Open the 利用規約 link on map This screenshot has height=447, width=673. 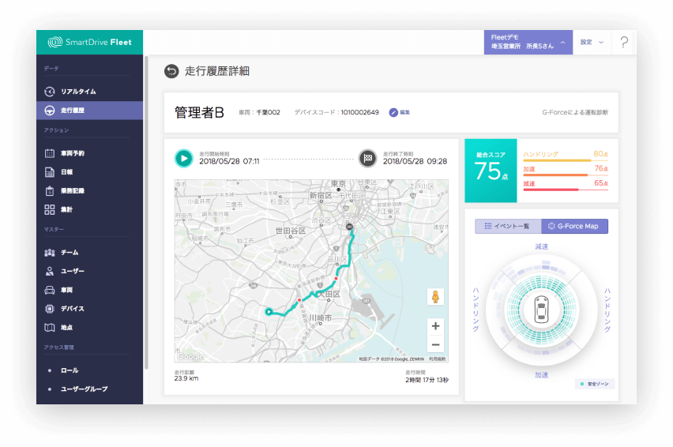(x=437, y=359)
